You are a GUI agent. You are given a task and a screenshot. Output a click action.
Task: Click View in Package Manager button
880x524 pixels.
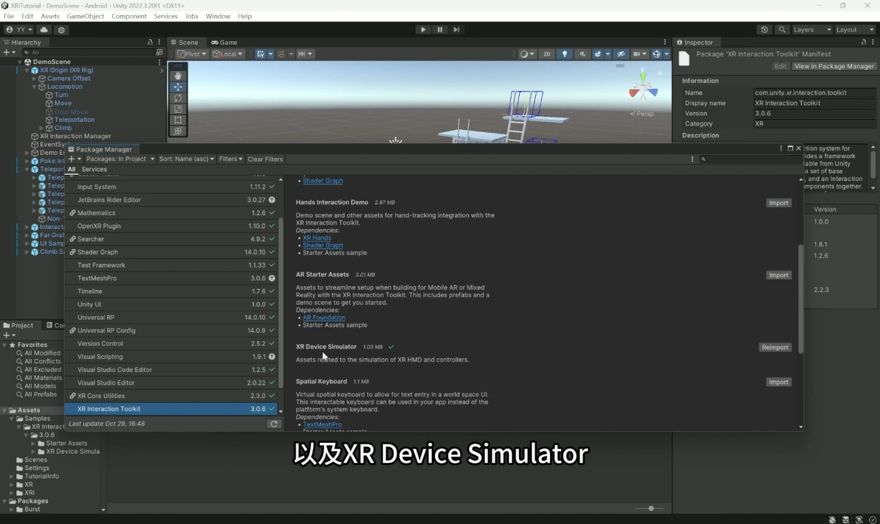[835, 66]
